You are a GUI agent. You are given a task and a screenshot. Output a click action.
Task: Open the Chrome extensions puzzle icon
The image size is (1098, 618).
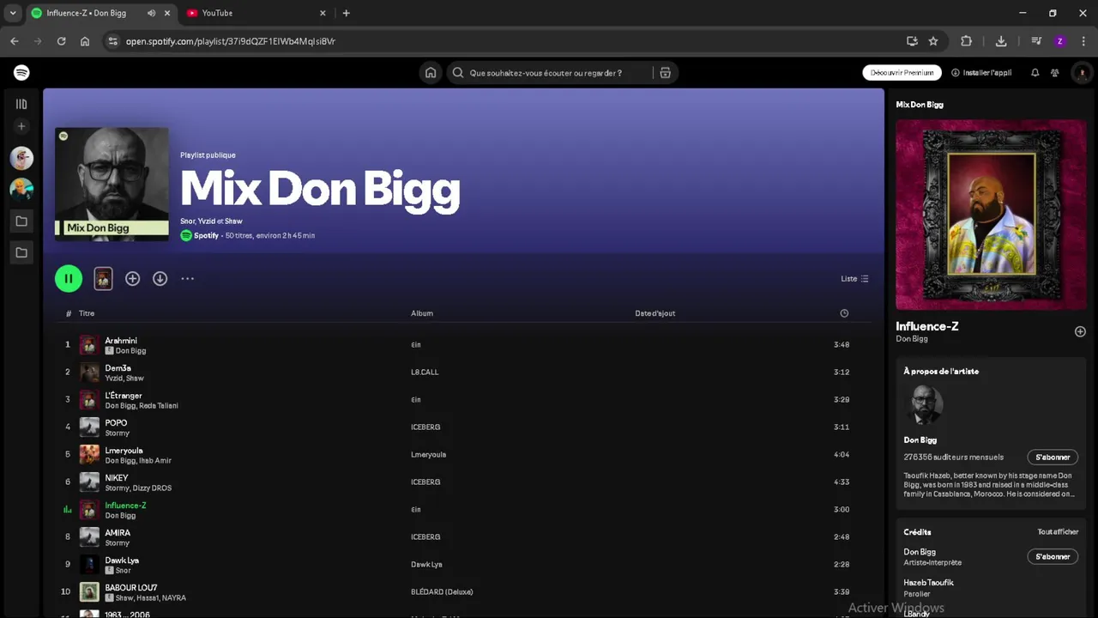[x=967, y=41]
